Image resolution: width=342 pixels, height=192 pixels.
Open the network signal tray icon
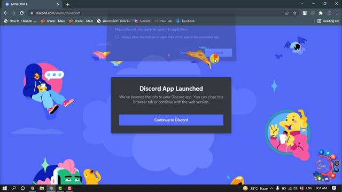[290, 188]
